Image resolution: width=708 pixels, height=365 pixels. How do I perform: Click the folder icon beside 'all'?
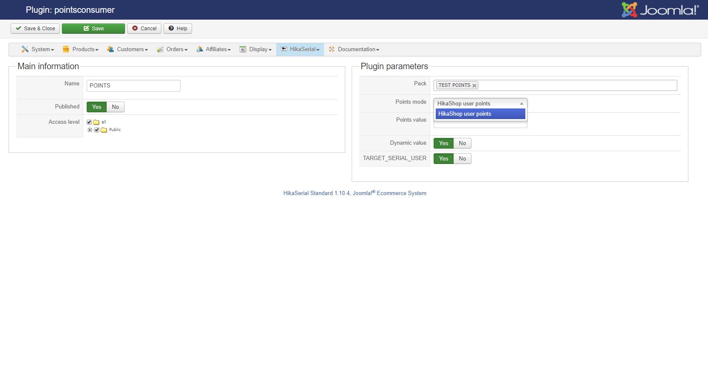point(96,122)
